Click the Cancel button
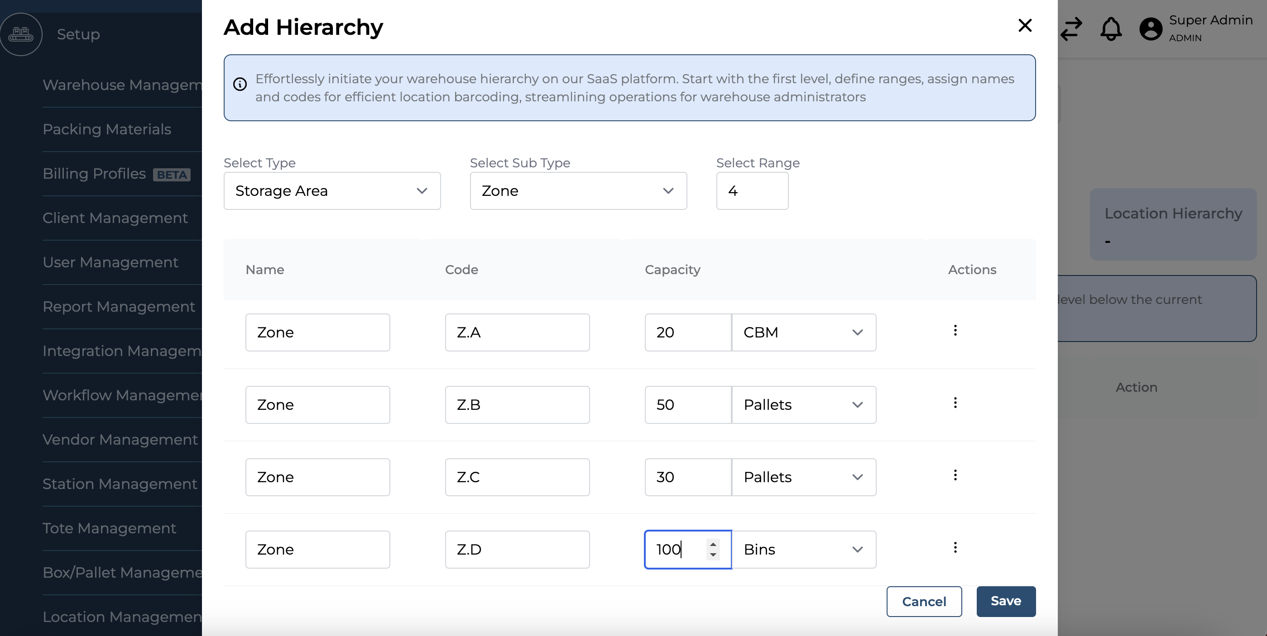This screenshot has height=636, width=1267. point(925,601)
